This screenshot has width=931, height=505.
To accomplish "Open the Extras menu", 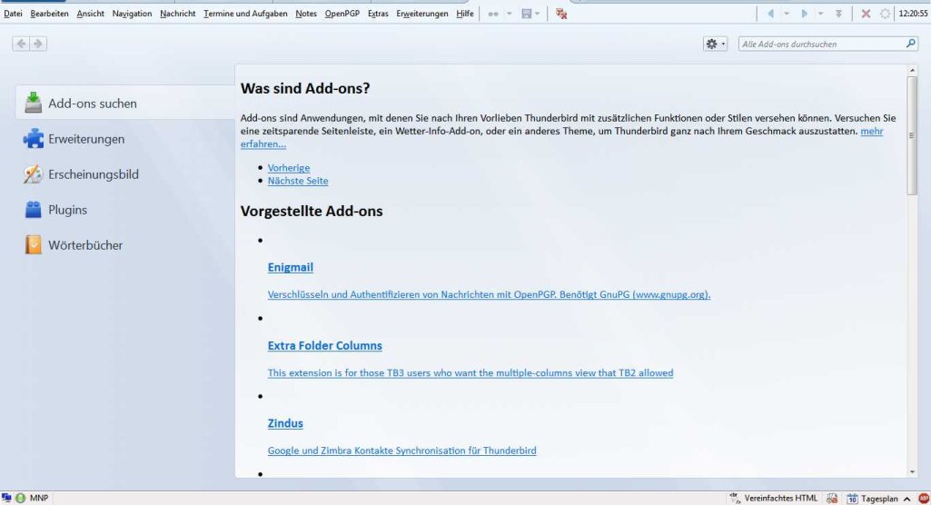I will click(378, 13).
